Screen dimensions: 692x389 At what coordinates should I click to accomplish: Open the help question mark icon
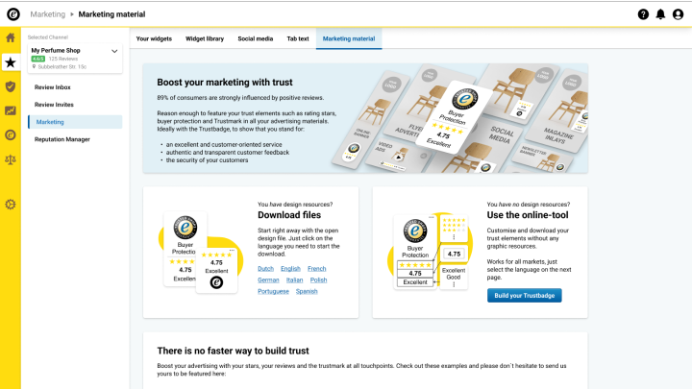(643, 14)
